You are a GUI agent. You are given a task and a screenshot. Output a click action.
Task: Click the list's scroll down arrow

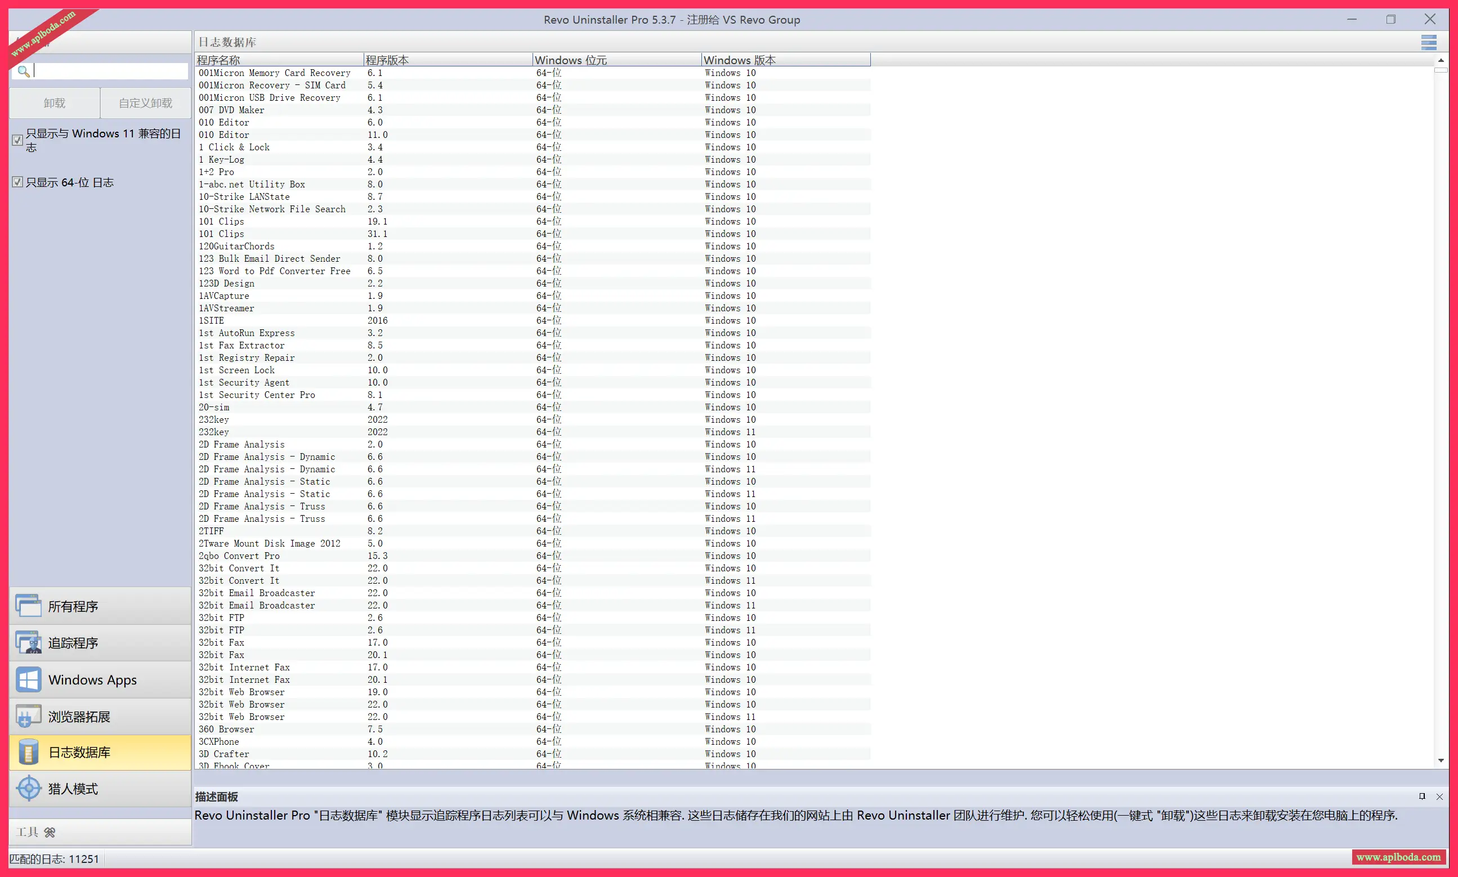coord(1441,760)
